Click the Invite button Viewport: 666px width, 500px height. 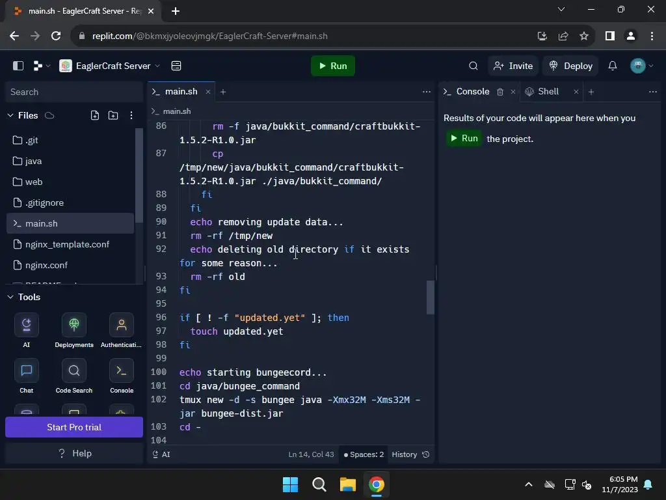point(513,66)
